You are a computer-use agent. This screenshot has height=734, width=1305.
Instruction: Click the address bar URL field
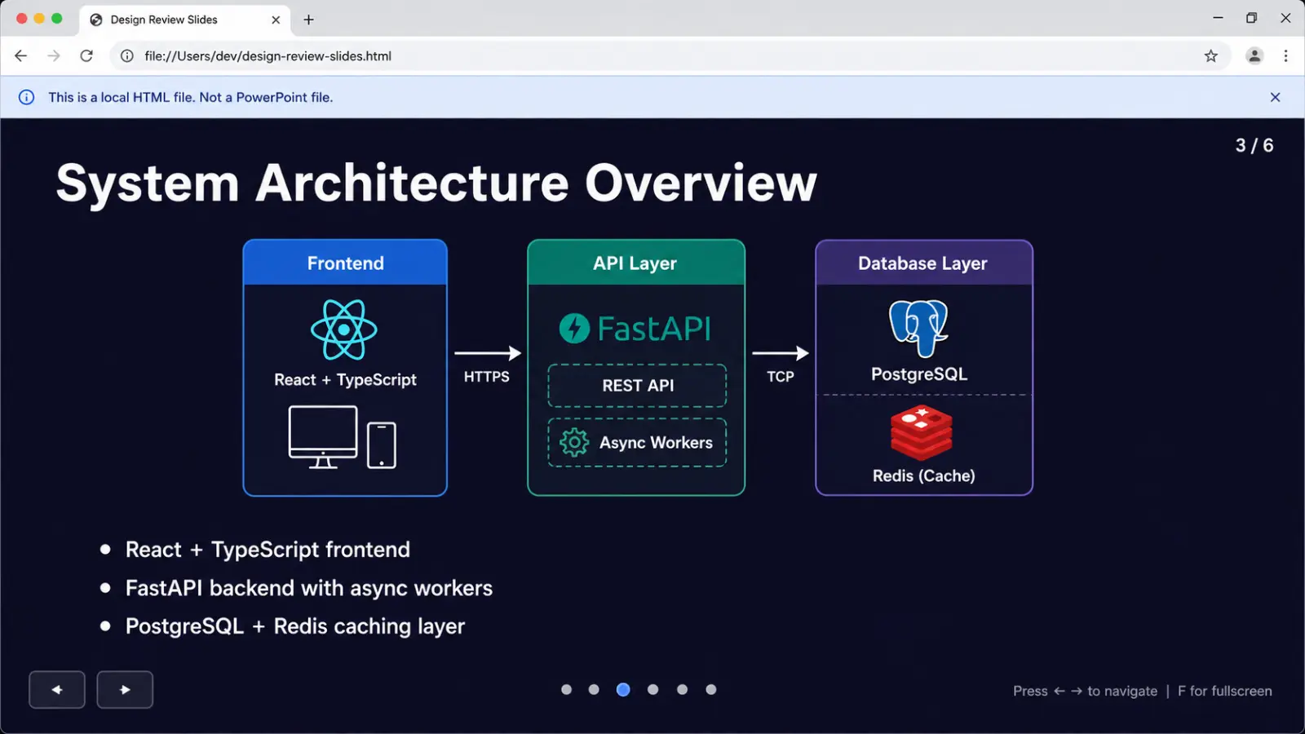pyautogui.click(x=669, y=55)
